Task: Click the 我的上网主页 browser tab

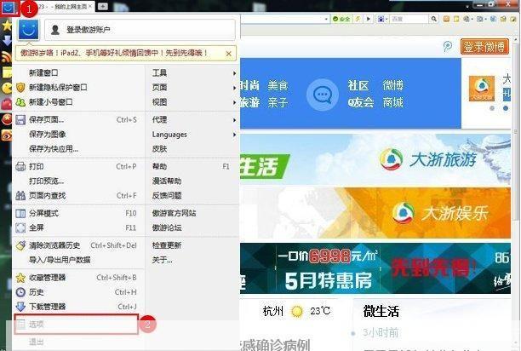Action: [63, 6]
